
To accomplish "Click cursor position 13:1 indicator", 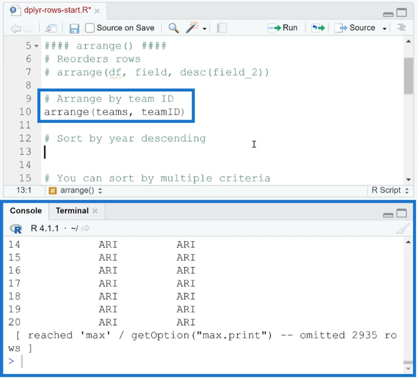I will [x=24, y=190].
